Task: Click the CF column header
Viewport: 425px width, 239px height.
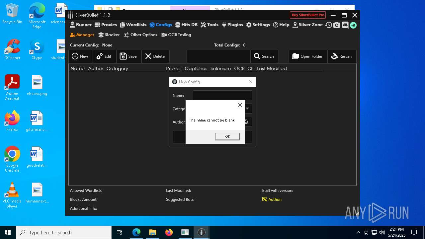Action: click(x=250, y=68)
